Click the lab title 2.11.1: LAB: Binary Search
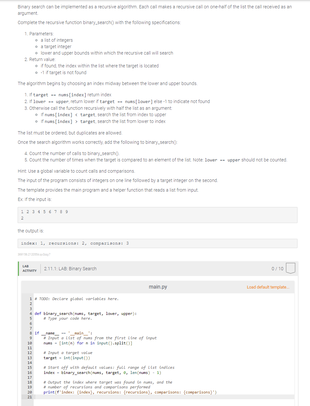The height and width of the screenshot is (406, 310). (x=70, y=269)
